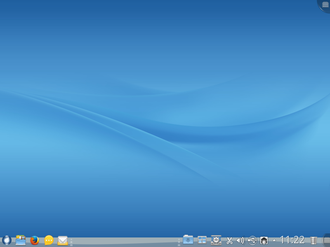Image resolution: width=330 pixels, height=247 pixels.
Task: Click the dotted separator beside the mail icon
Action: pyautogui.click(x=71, y=242)
